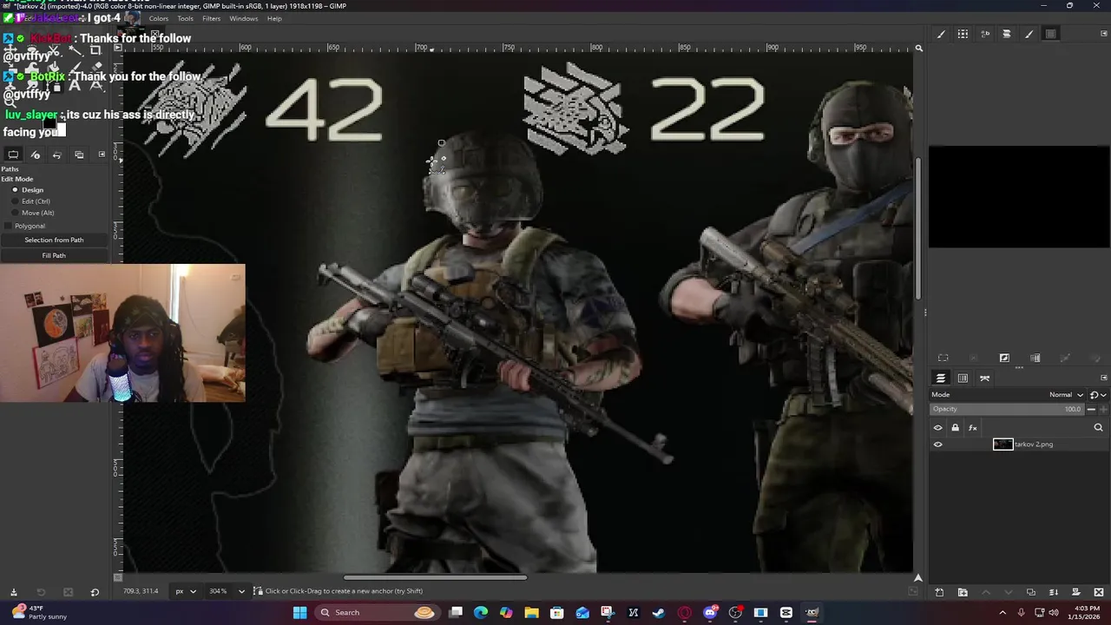Screen dimensions: 1111x625
Task: Open the Device Status tab icon
Action: 36,155
